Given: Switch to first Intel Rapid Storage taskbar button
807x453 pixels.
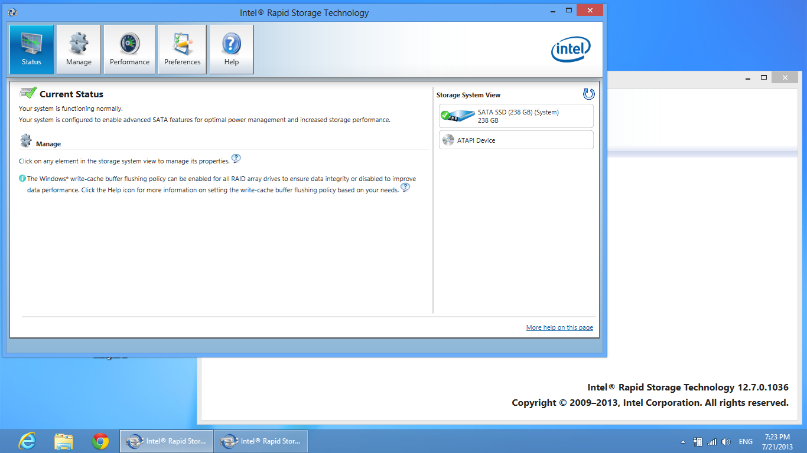Looking at the screenshot, I should 167,441.
